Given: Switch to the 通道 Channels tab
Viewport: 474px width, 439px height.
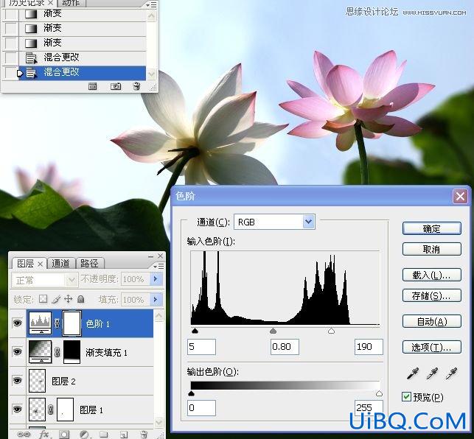Looking at the screenshot, I should [60, 264].
